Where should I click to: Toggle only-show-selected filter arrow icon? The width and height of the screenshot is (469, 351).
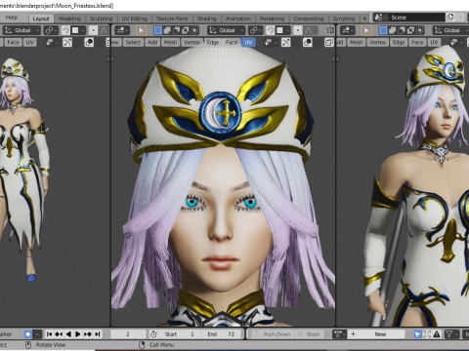pos(417,334)
